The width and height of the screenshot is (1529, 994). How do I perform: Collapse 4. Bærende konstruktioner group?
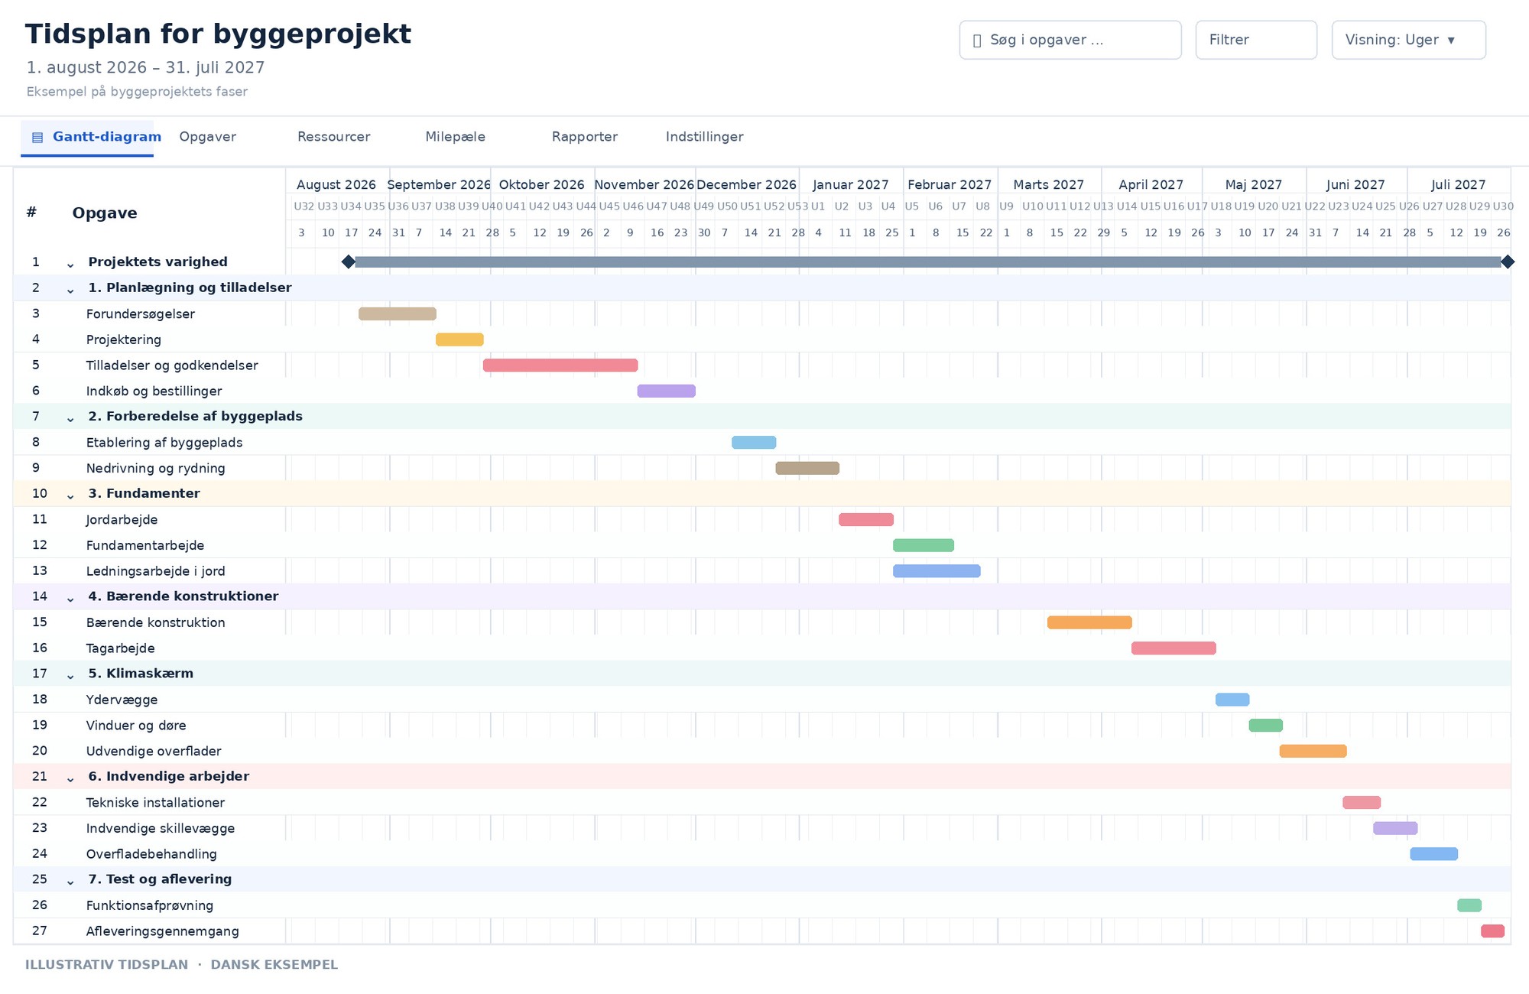tap(70, 598)
